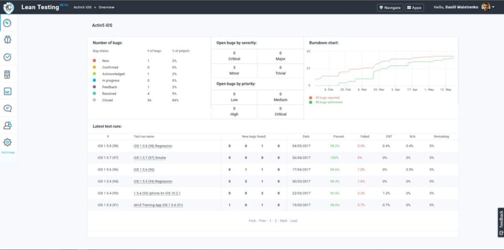The image size is (504, 250).
Task: Open the SE sidebar icon
Action: tap(7, 92)
